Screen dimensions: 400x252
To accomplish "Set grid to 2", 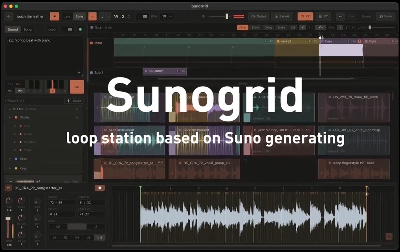I will coord(346,27).
